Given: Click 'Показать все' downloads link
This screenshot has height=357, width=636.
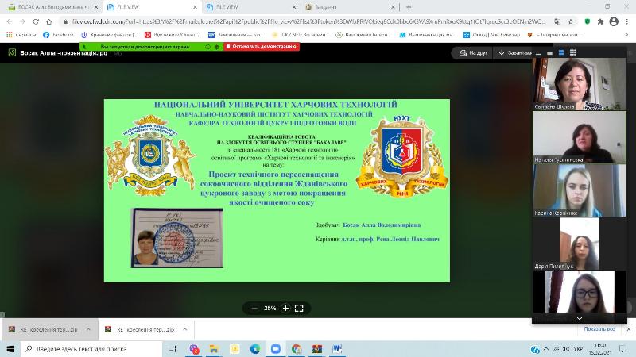Looking at the screenshot, I should point(599,329).
